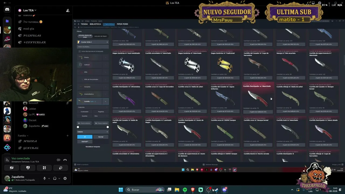Select 'Artículos de Steam' filter

[101, 36]
